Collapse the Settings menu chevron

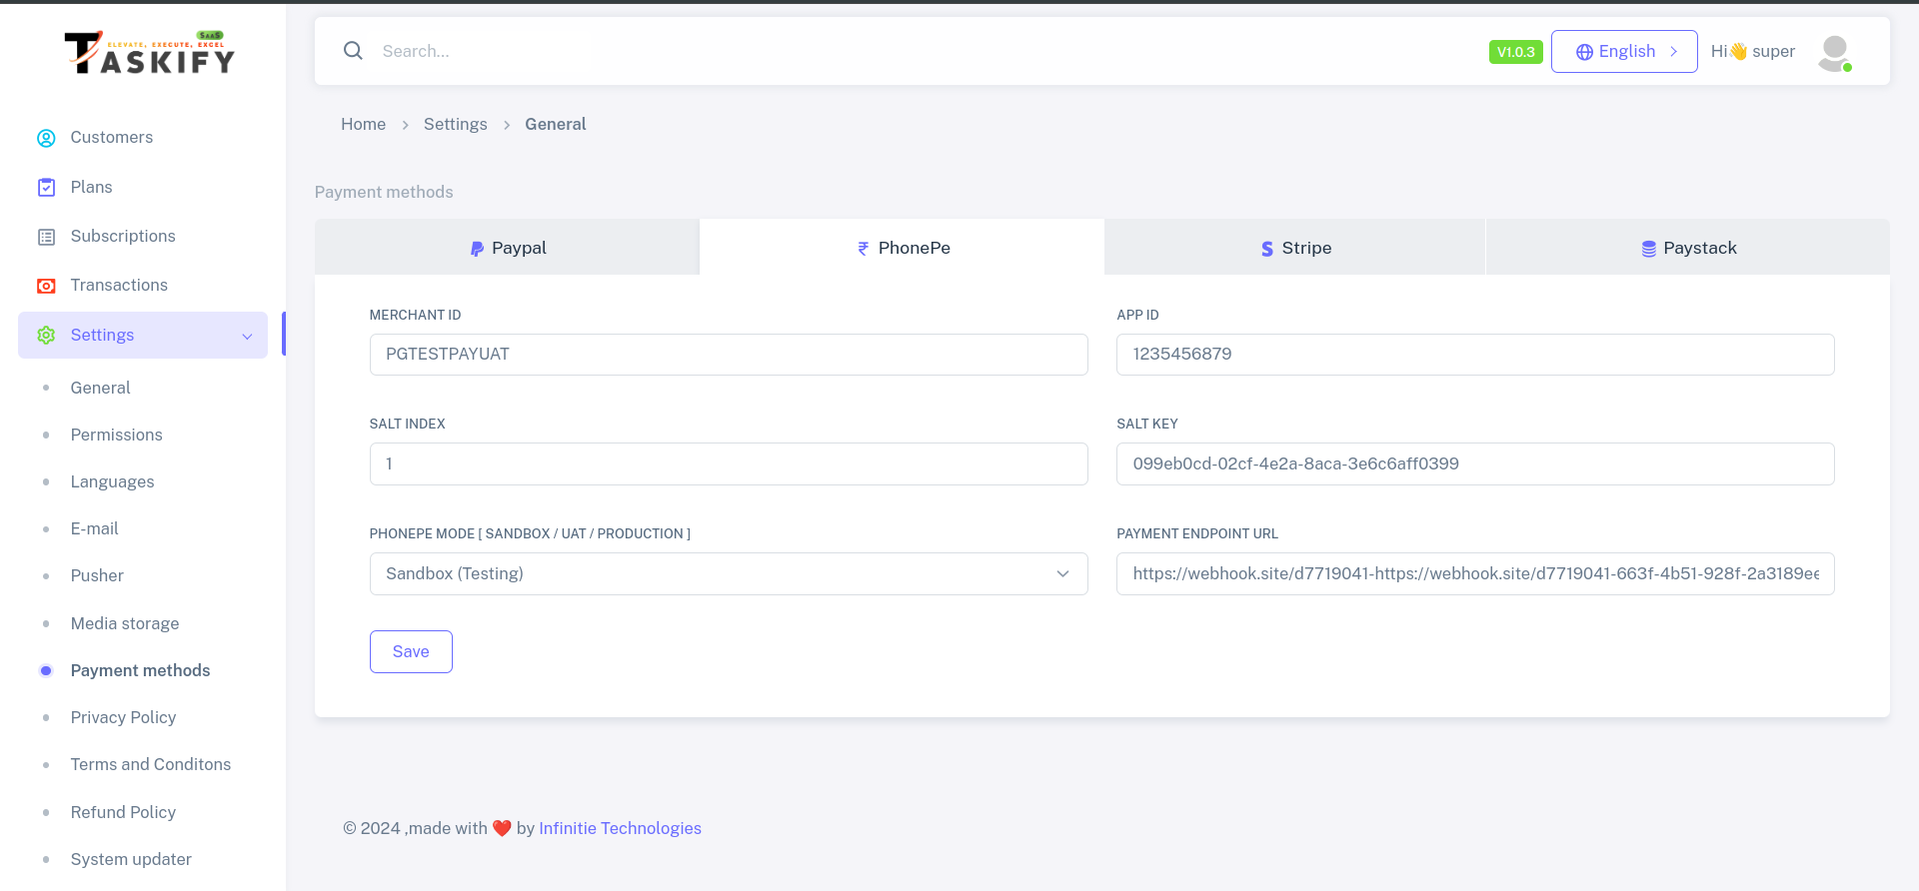point(247,337)
